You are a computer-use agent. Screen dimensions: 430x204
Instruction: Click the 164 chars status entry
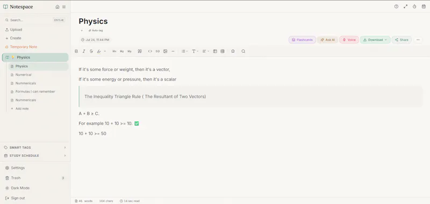tap(106, 201)
